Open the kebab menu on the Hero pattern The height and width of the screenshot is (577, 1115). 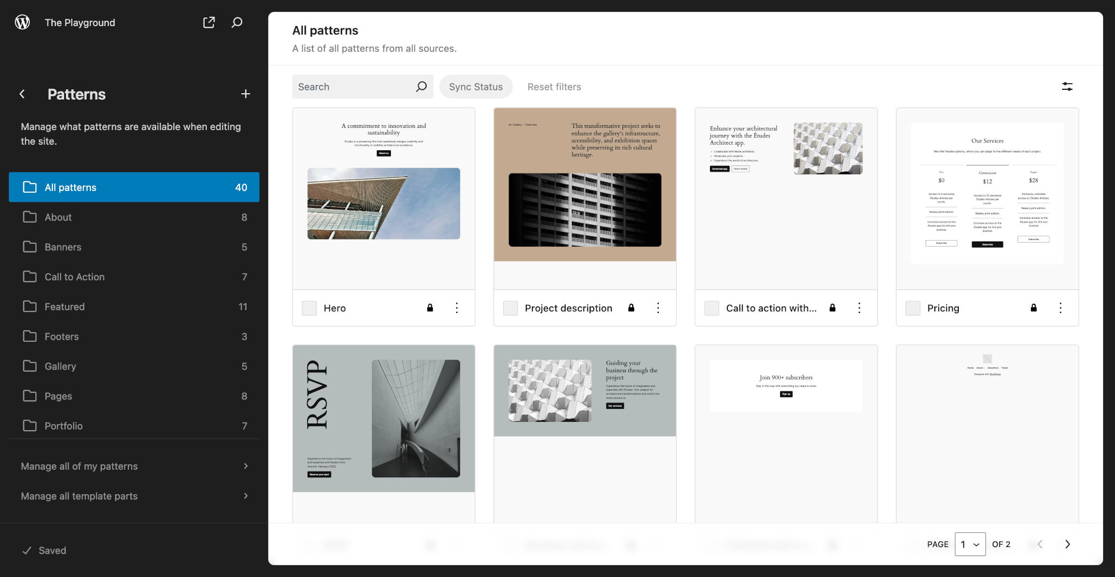click(457, 308)
